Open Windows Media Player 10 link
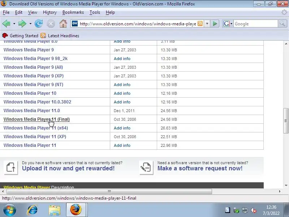The image size is (289, 217). [x=30, y=93]
